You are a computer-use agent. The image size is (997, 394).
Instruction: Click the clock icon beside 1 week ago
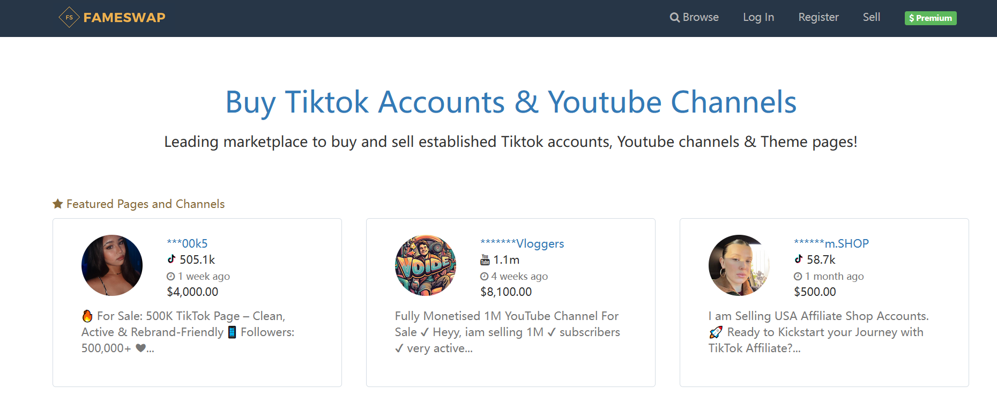click(171, 277)
